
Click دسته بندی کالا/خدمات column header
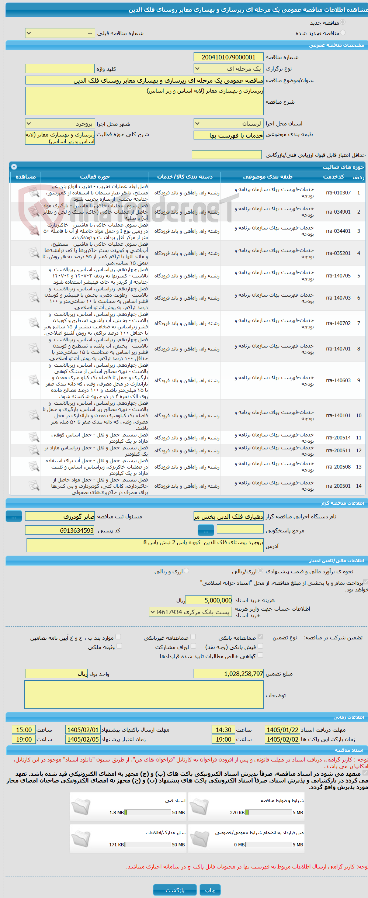point(185,177)
